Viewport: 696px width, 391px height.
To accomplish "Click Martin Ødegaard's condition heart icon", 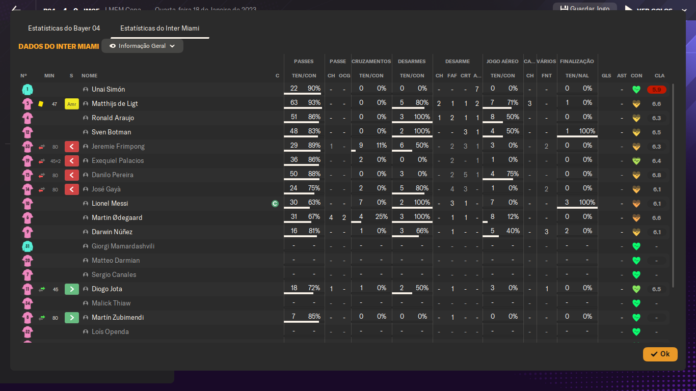I will [636, 218].
